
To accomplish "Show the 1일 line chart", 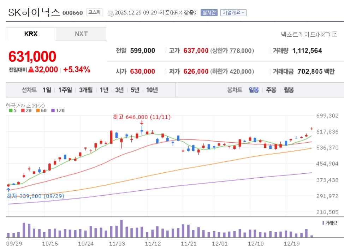I will coord(47,90).
